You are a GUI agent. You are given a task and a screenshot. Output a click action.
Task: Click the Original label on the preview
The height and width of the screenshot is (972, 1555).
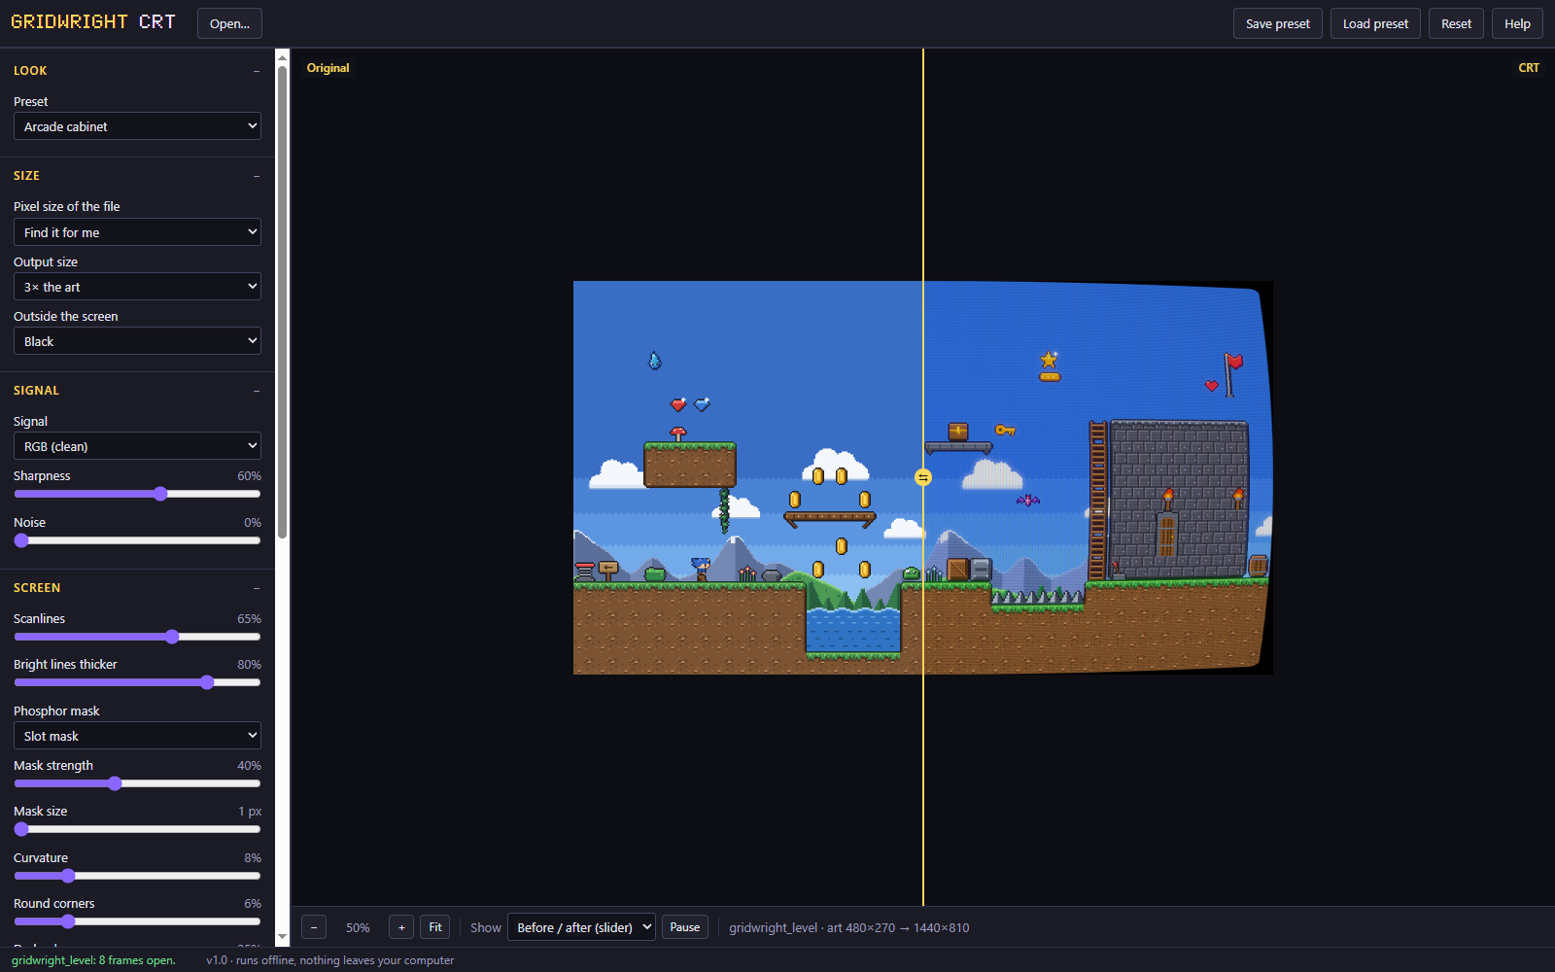328,68
